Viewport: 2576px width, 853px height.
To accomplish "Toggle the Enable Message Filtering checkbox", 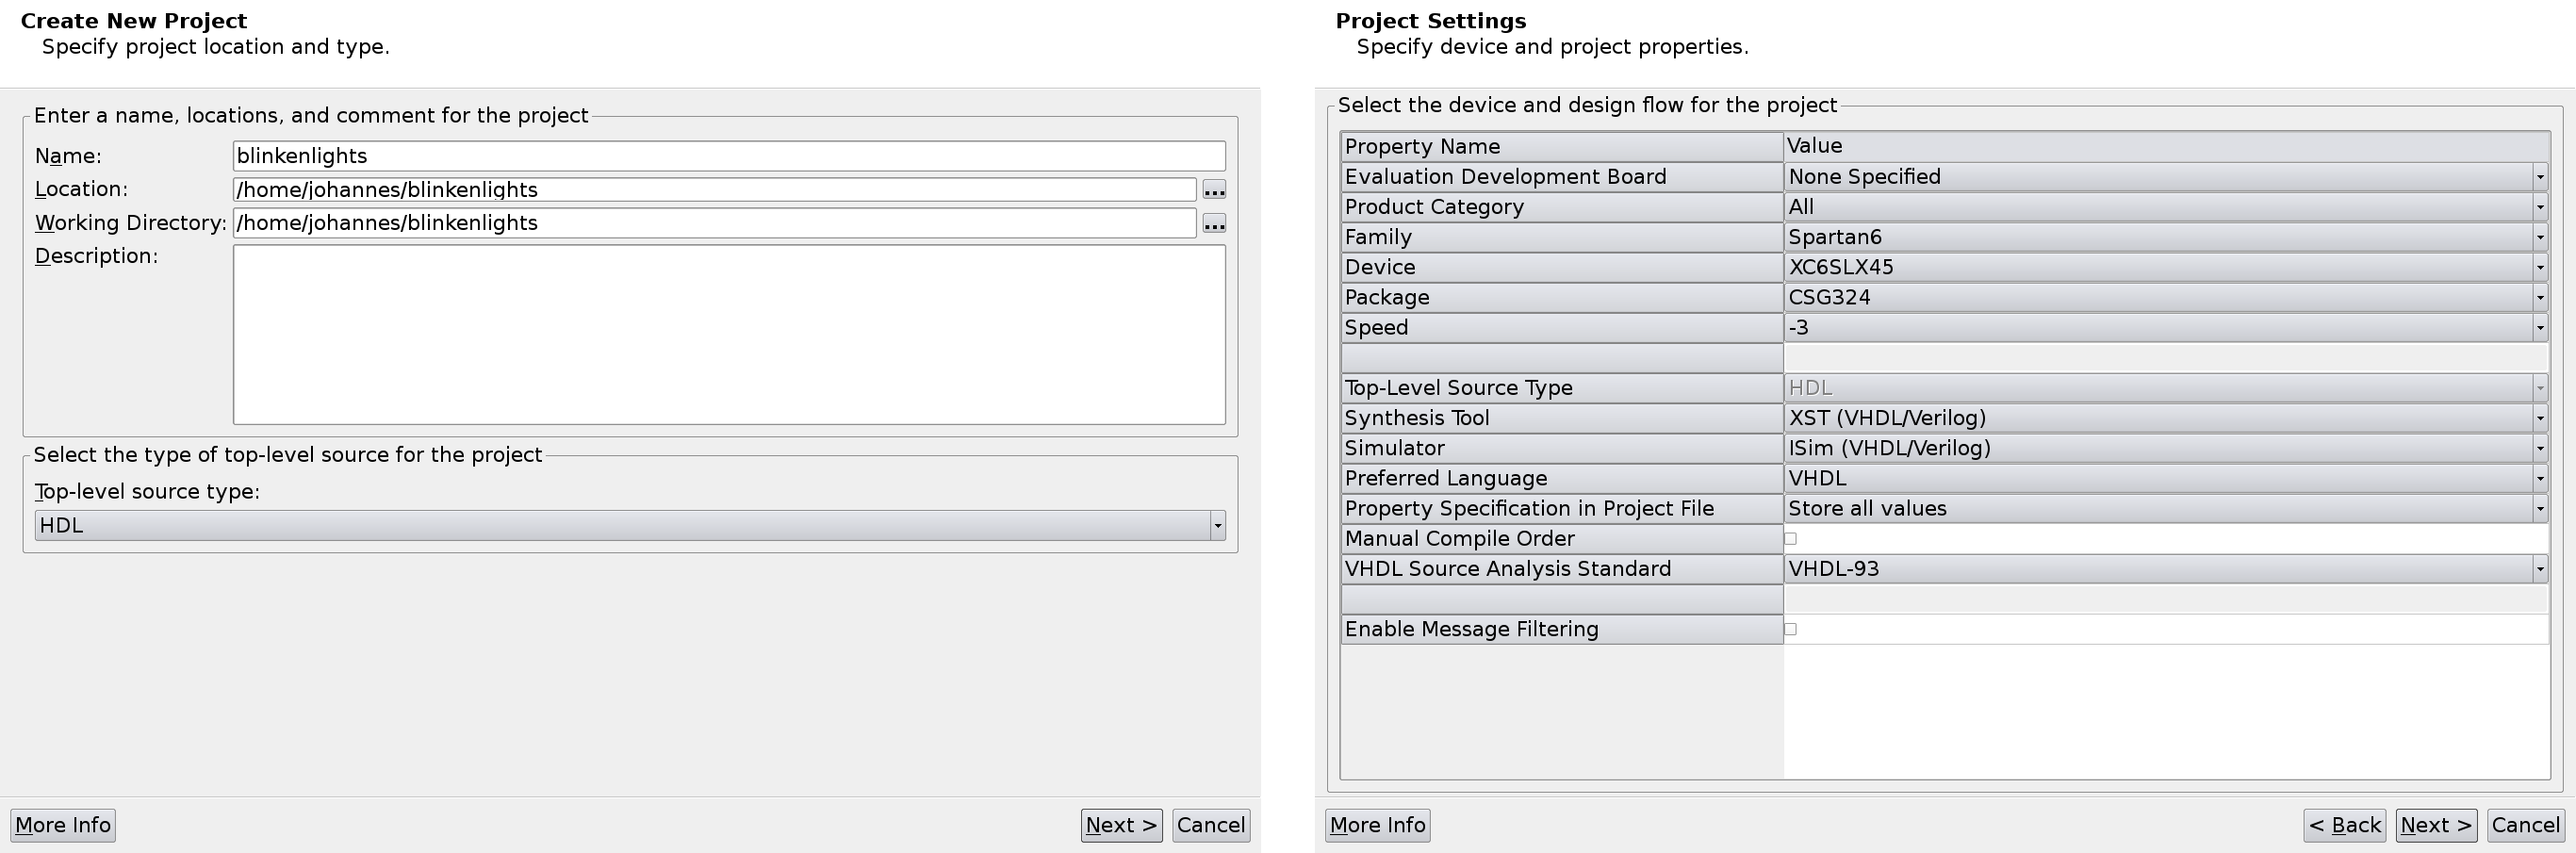I will click(1790, 629).
